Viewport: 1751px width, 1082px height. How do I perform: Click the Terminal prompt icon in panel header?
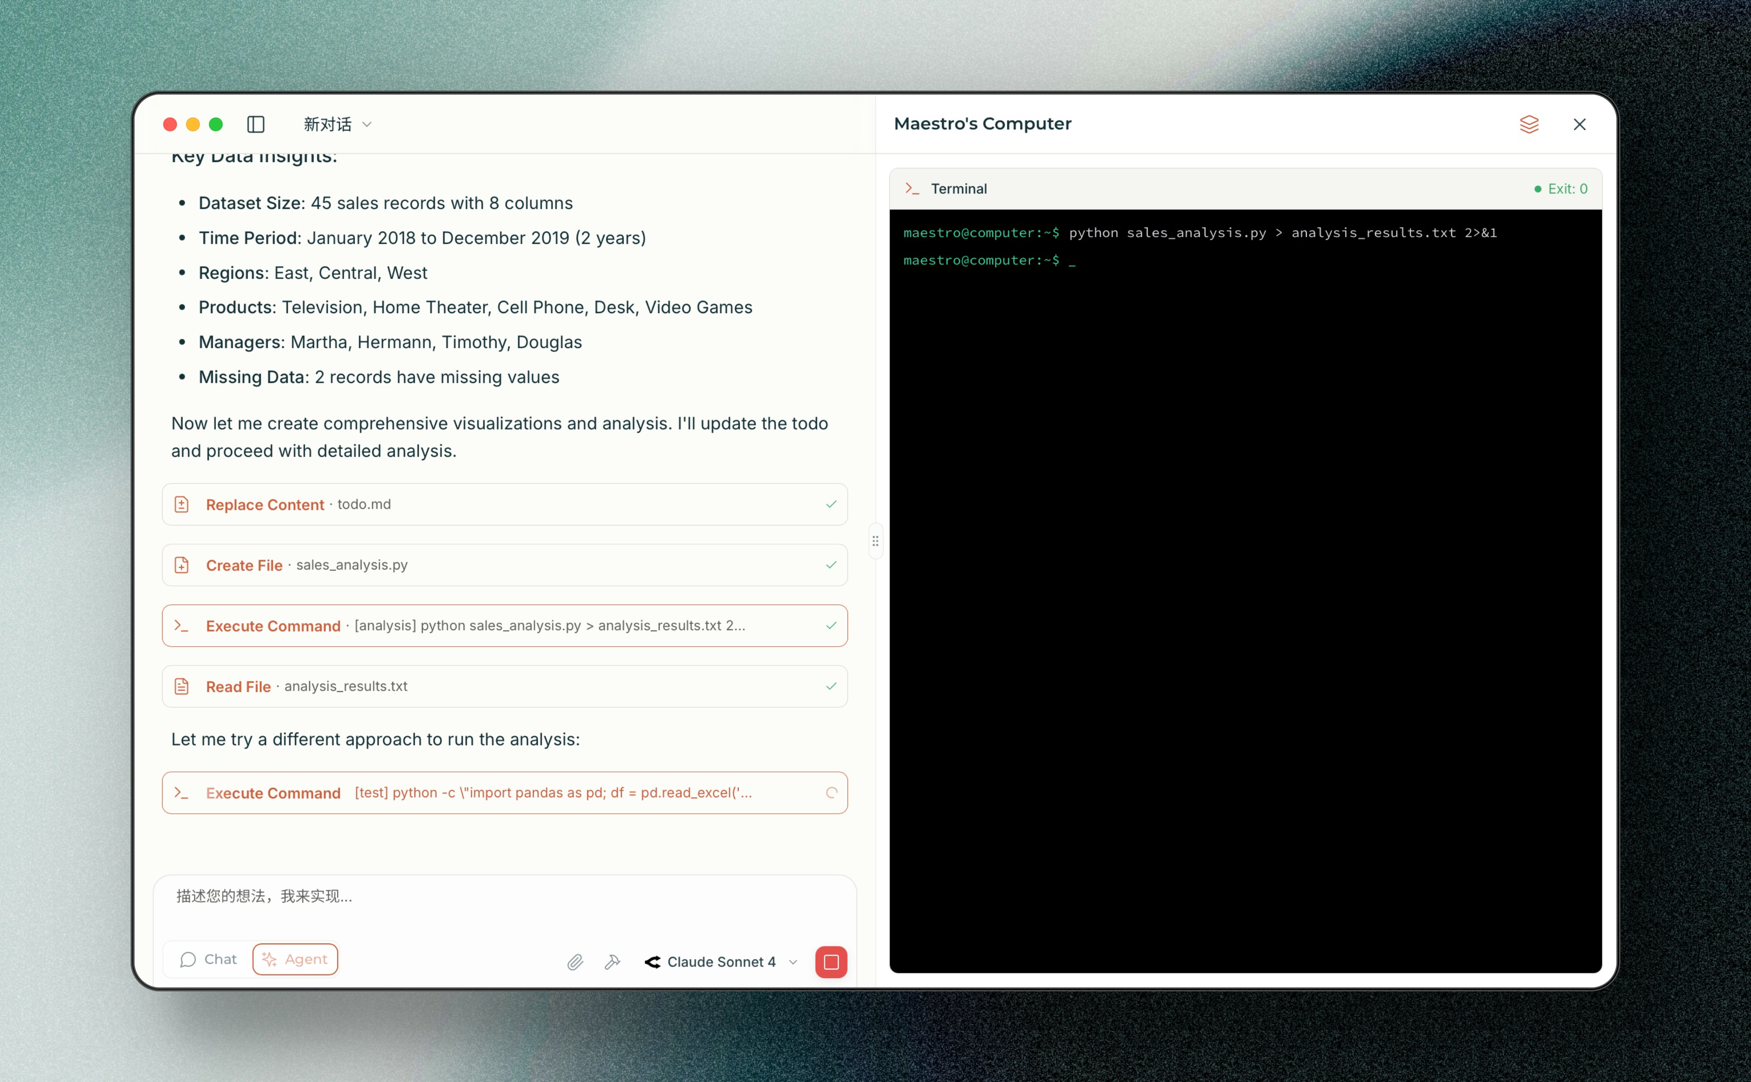[x=911, y=188]
